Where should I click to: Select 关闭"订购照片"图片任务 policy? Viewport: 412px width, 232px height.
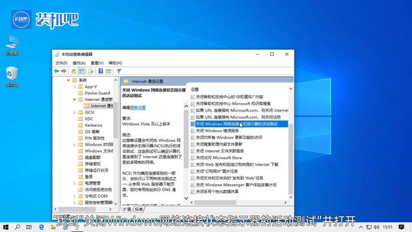point(214,171)
